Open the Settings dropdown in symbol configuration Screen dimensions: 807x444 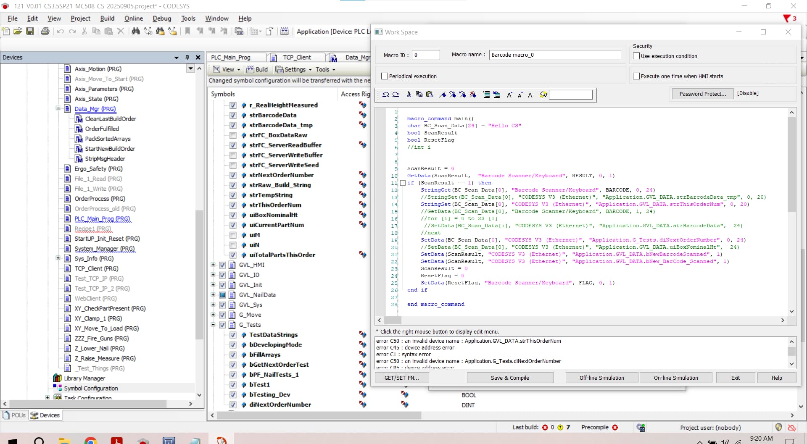294,69
